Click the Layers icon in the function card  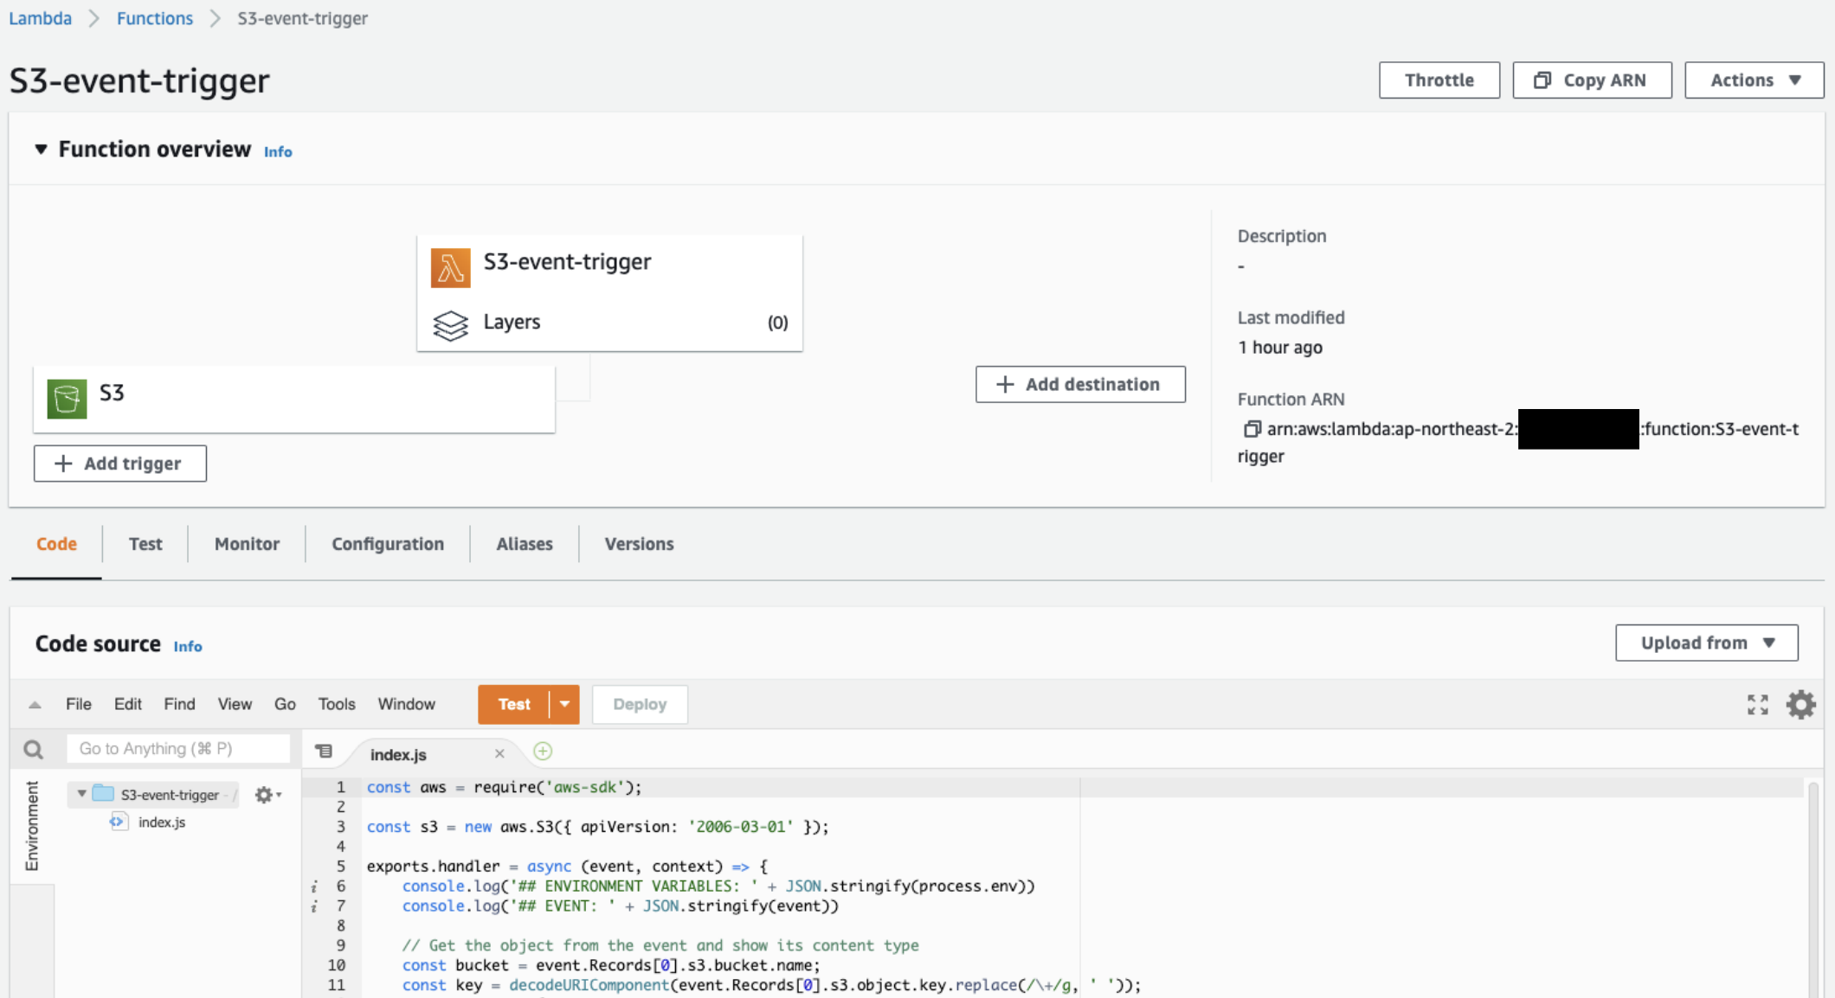[x=451, y=326]
